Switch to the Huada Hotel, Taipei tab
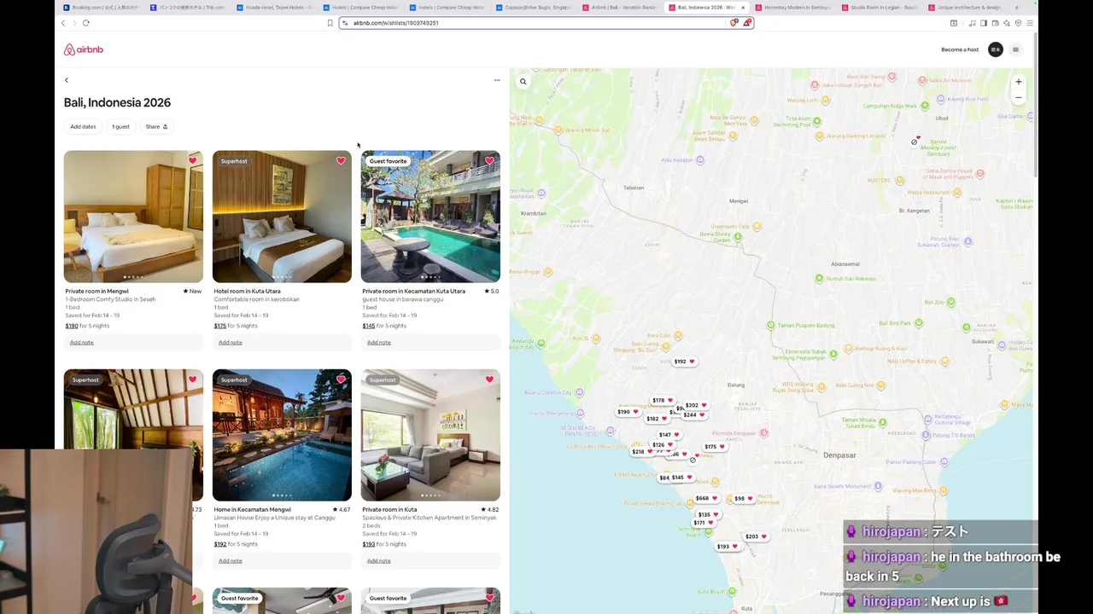1093x614 pixels. pos(274,7)
